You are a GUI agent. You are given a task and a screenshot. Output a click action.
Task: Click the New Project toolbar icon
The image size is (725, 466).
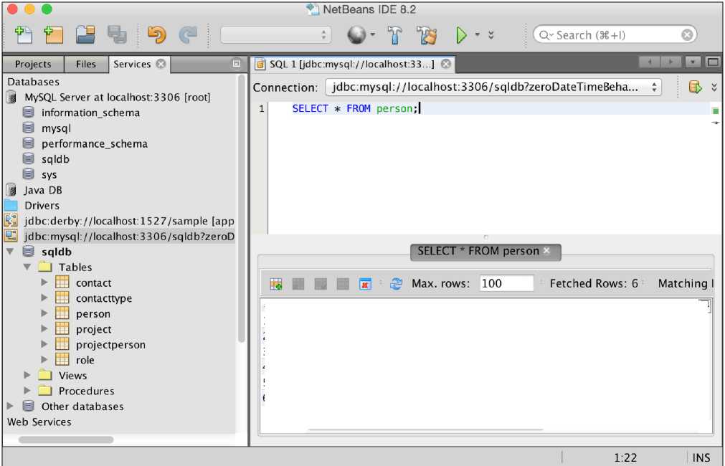point(54,34)
